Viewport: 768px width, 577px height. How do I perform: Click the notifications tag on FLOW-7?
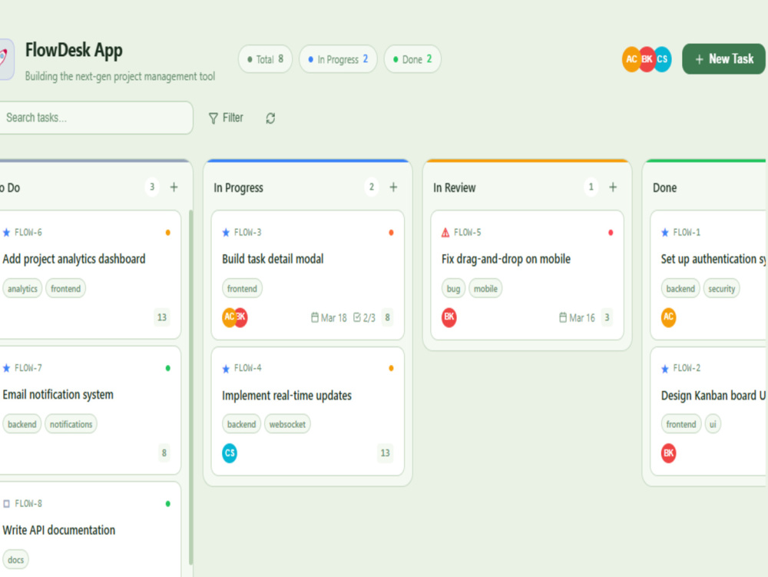click(71, 424)
